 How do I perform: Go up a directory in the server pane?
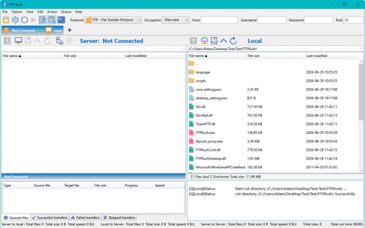[37, 41]
